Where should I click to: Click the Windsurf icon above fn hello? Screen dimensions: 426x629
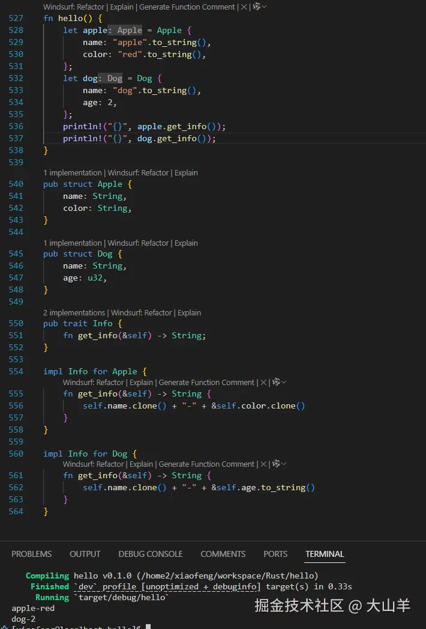point(257,7)
